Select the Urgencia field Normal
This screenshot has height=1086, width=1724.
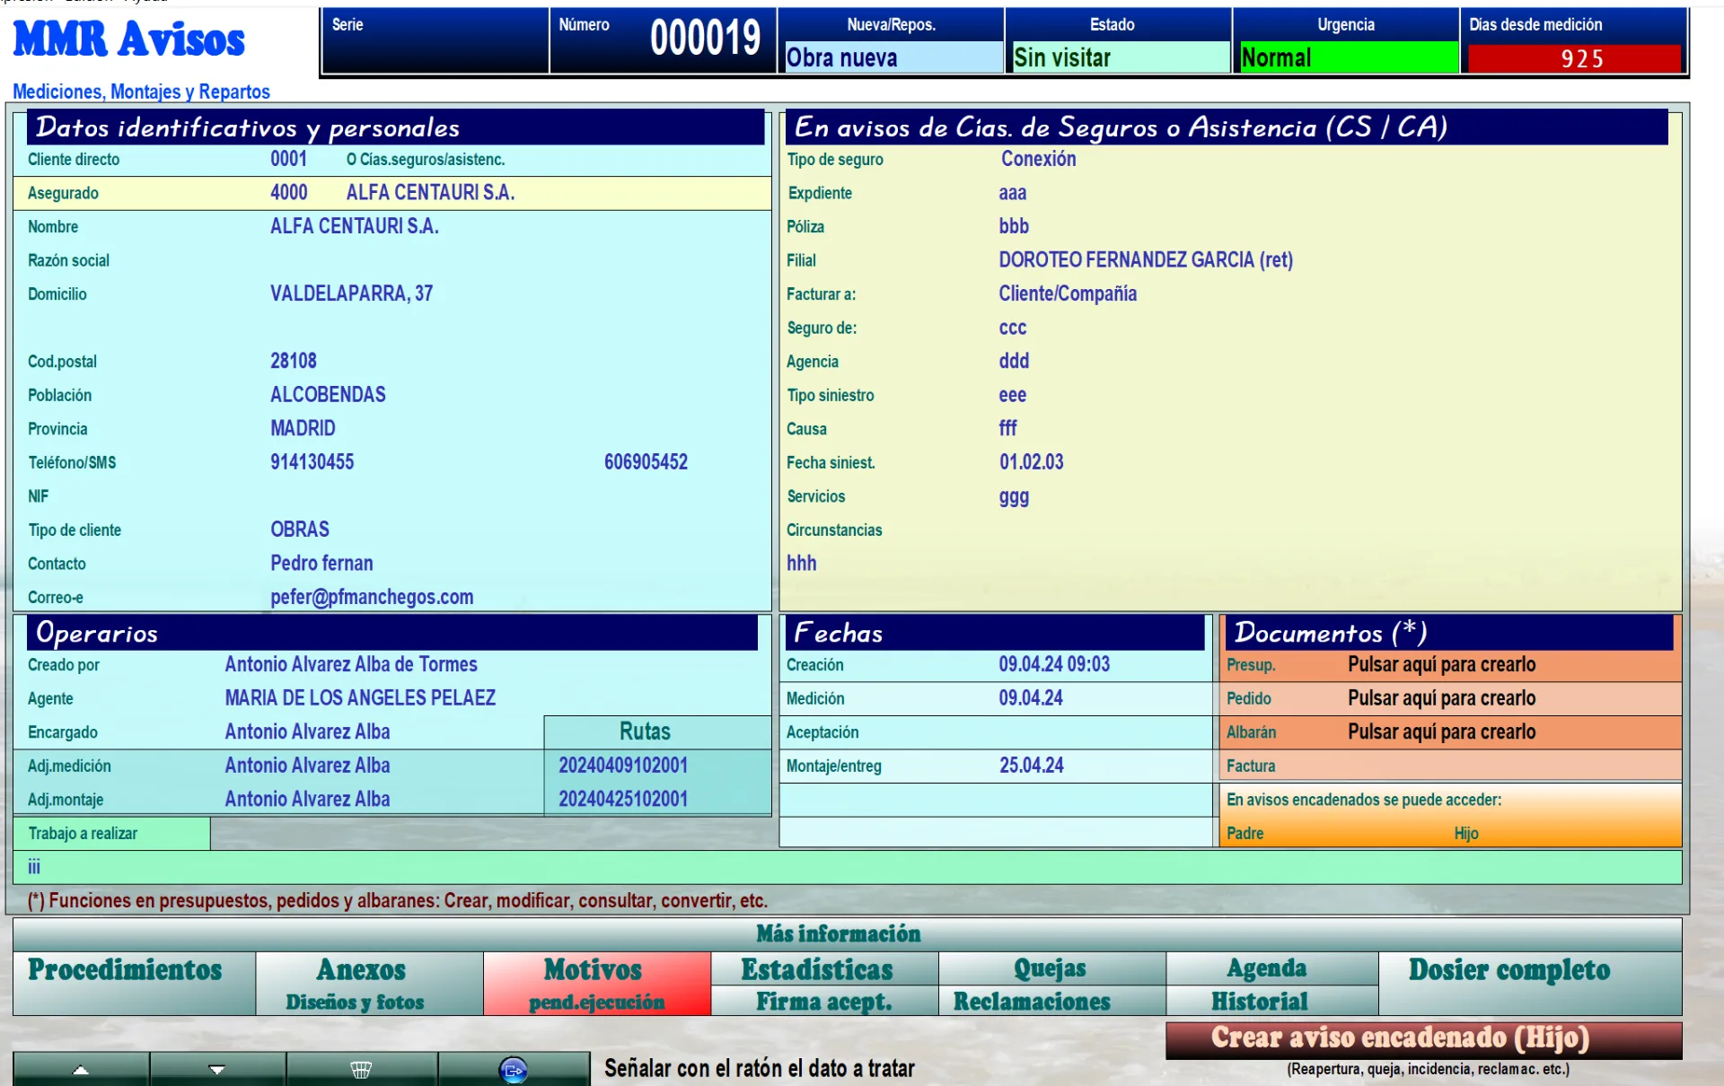[x=1348, y=57]
